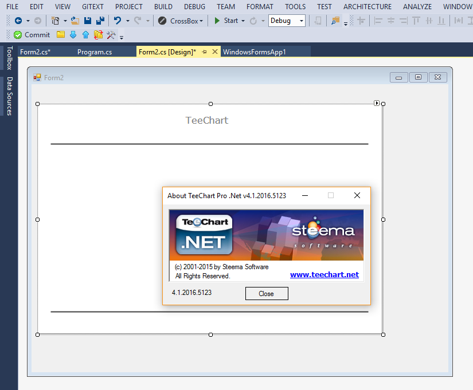This screenshot has height=390, width=473.
Task: Open the FORMAT menu
Action: coord(260,7)
